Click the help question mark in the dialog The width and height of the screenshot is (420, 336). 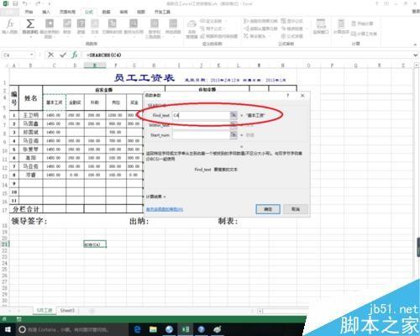tap(287, 96)
